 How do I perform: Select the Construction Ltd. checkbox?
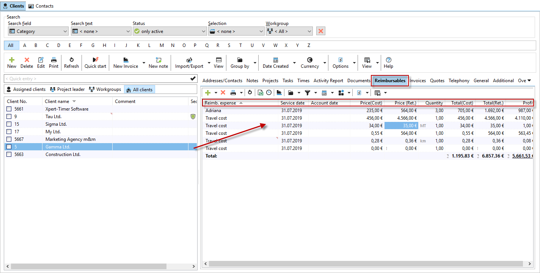point(9,154)
